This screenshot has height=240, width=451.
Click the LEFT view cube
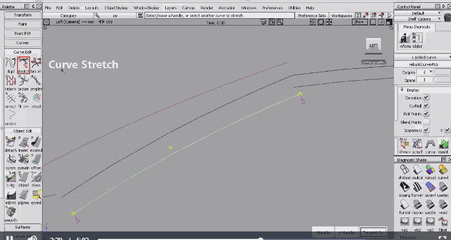click(374, 46)
